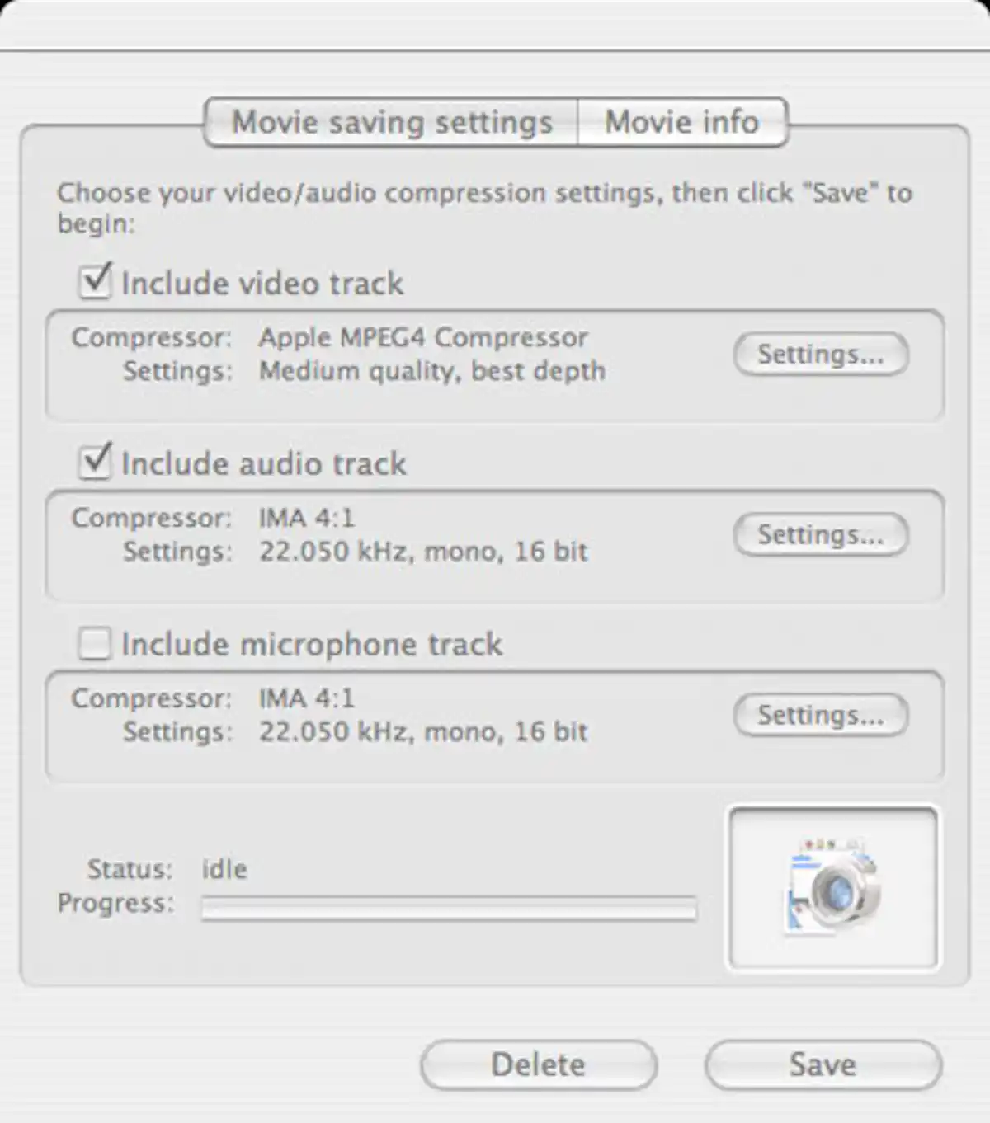This screenshot has height=1123, width=990.
Task: Click the Apple MPEG4 Compressor label
Action: (423, 337)
